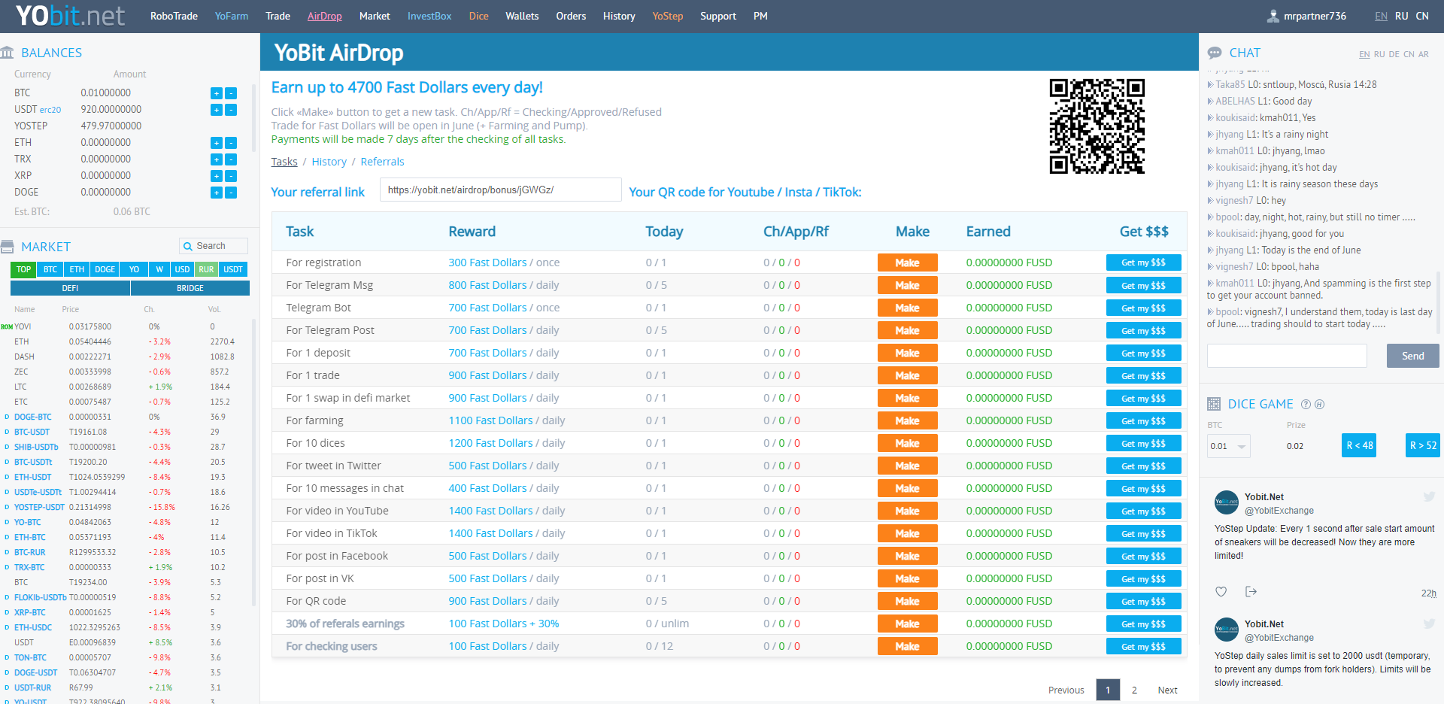Click the Balances bank icon
The width and height of the screenshot is (1444, 704).
click(8, 53)
